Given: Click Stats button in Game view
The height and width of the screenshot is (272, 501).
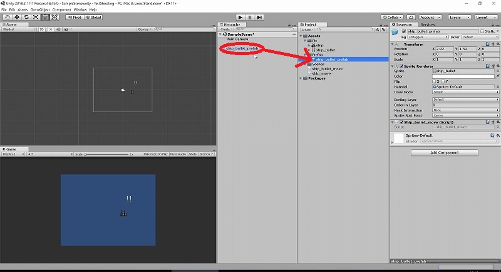Looking at the screenshot, I should (x=193, y=154).
